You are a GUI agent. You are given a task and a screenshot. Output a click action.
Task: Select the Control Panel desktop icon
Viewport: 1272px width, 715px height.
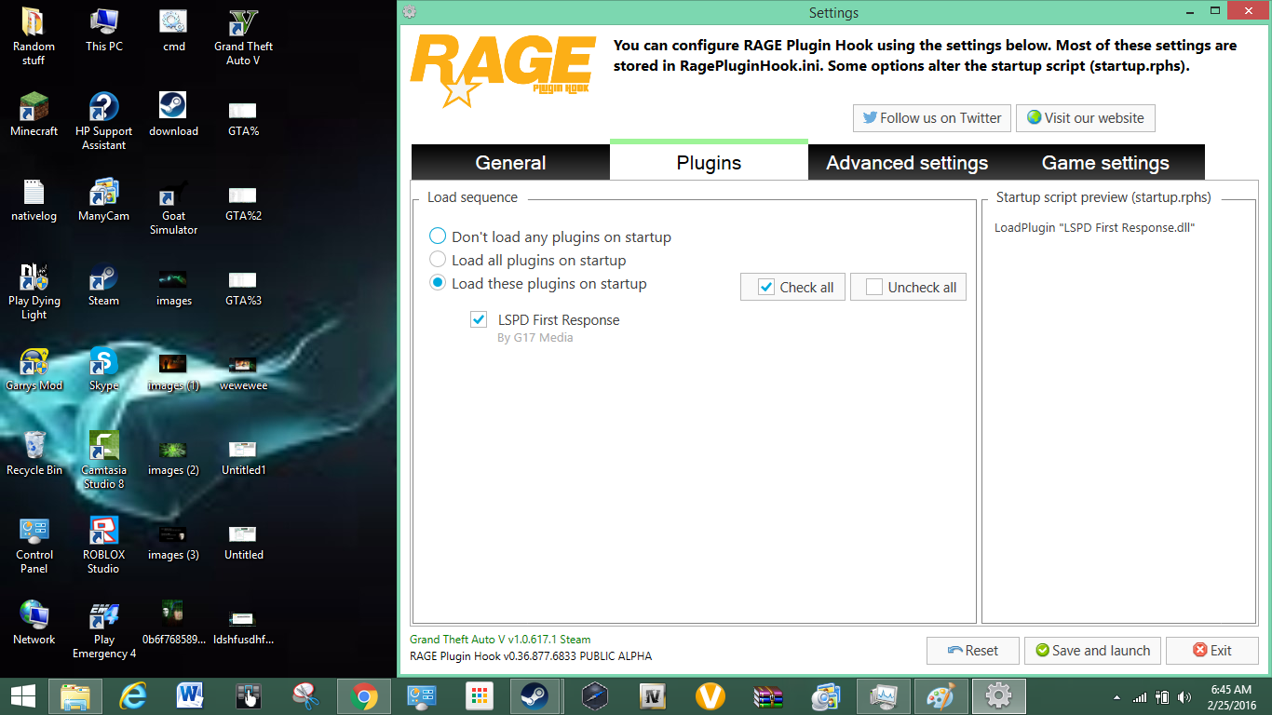pyautogui.click(x=34, y=546)
